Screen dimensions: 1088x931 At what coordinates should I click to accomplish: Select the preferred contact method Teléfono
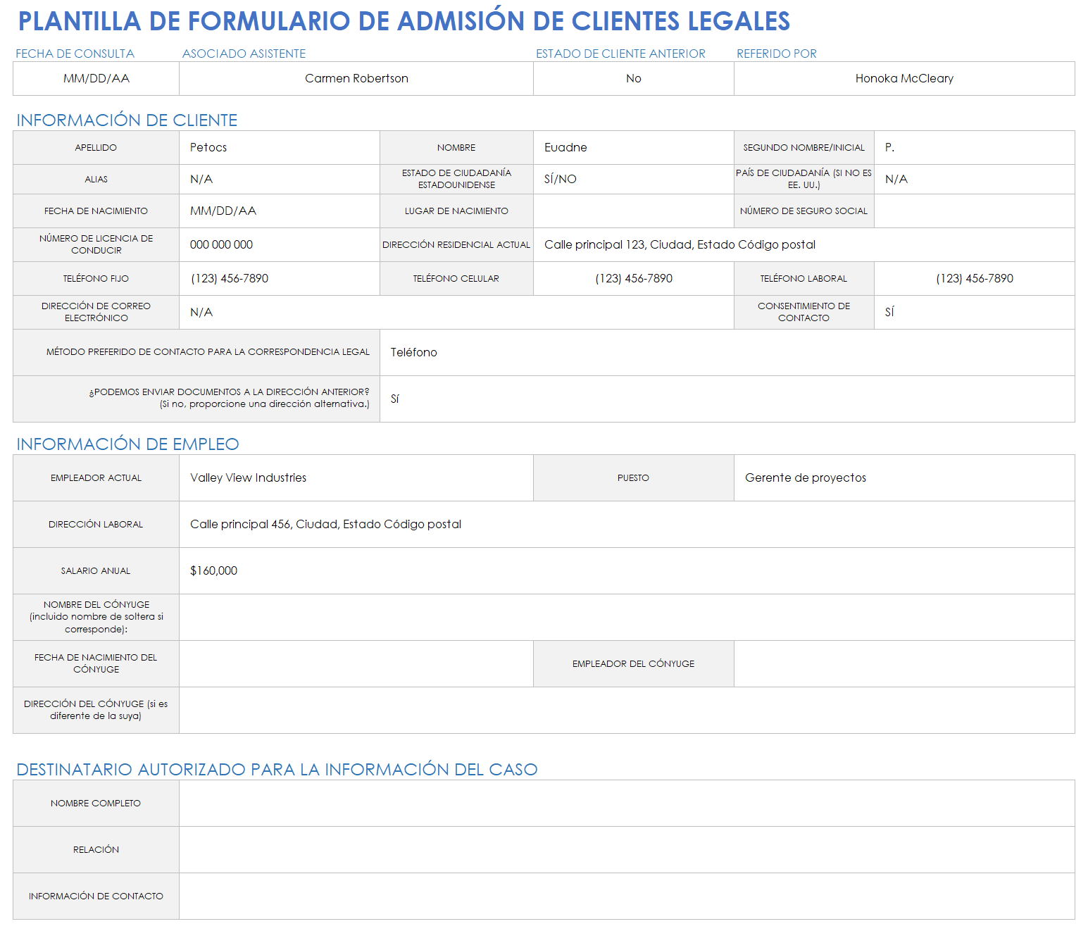(x=727, y=352)
